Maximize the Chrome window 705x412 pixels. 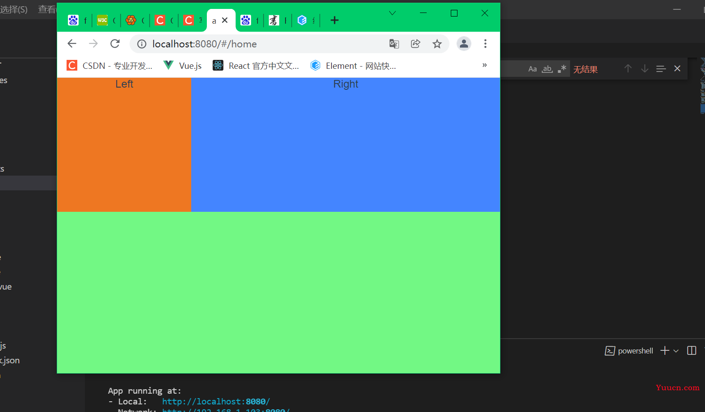click(x=454, y=13)
